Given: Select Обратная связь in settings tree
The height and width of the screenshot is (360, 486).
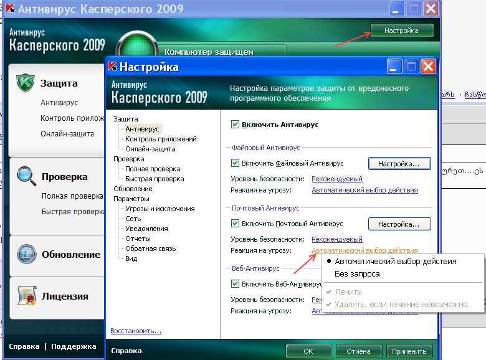Looking at the screenshot, I should [150, 249].
